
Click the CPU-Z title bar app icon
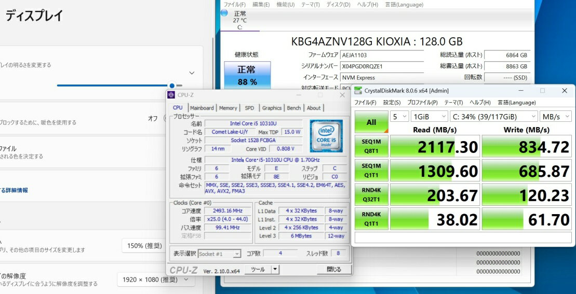(x=172, y=95)
